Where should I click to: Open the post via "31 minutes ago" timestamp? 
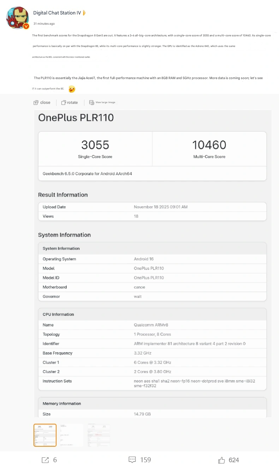(x=44, y=24)
